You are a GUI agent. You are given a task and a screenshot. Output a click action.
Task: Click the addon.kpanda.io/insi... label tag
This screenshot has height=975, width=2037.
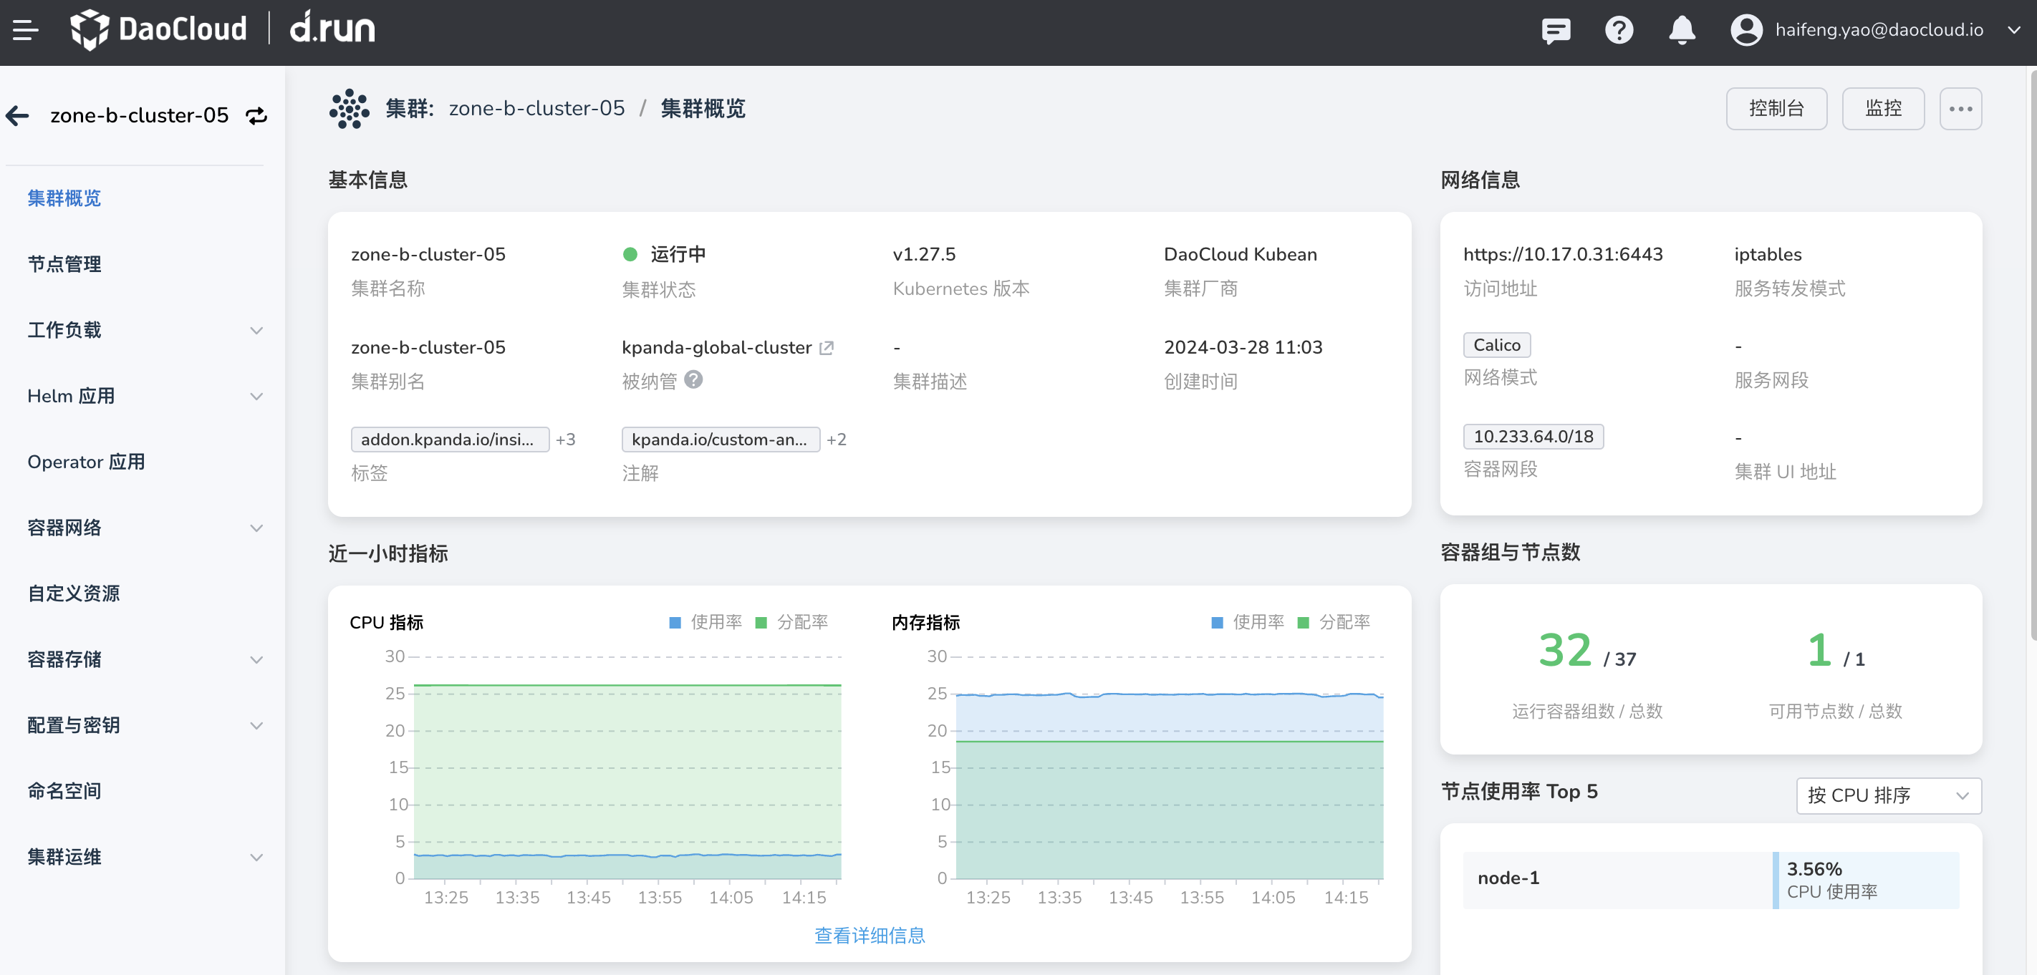450,440
